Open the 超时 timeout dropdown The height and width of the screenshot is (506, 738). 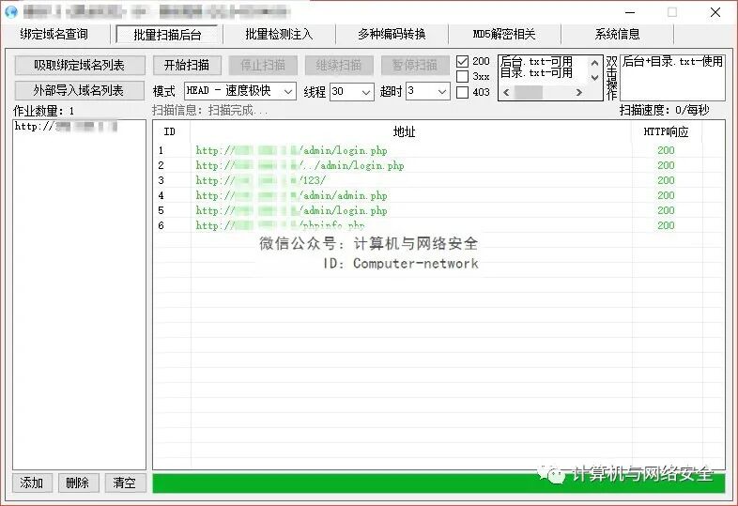coord(428,91)
